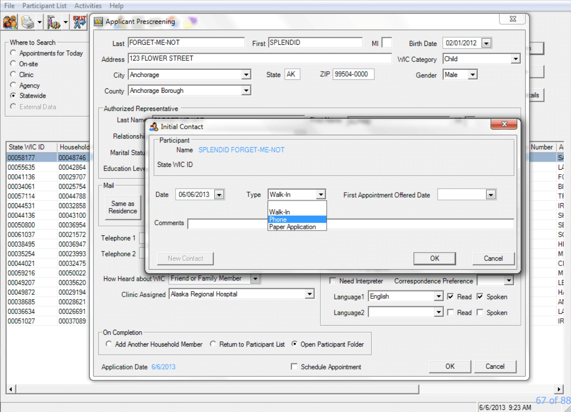Open the Participant List menu
The height and width of the screenshot is (412, 571).
pos(44,6)
